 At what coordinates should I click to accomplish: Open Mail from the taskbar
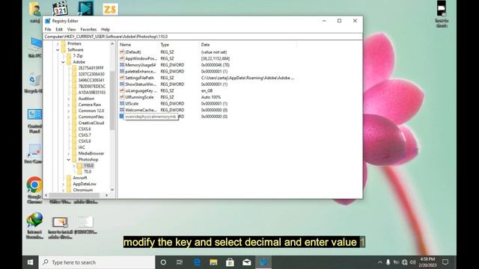coord(246,262)
